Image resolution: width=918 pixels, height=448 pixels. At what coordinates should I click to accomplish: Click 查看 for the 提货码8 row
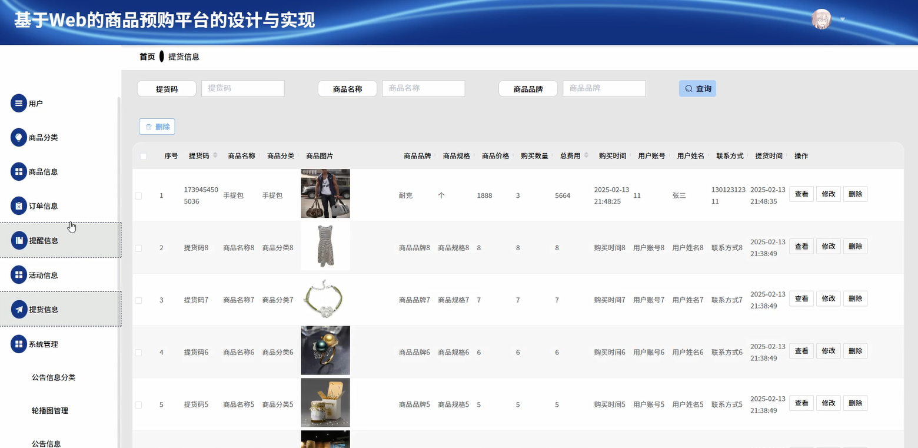[801, 246]
